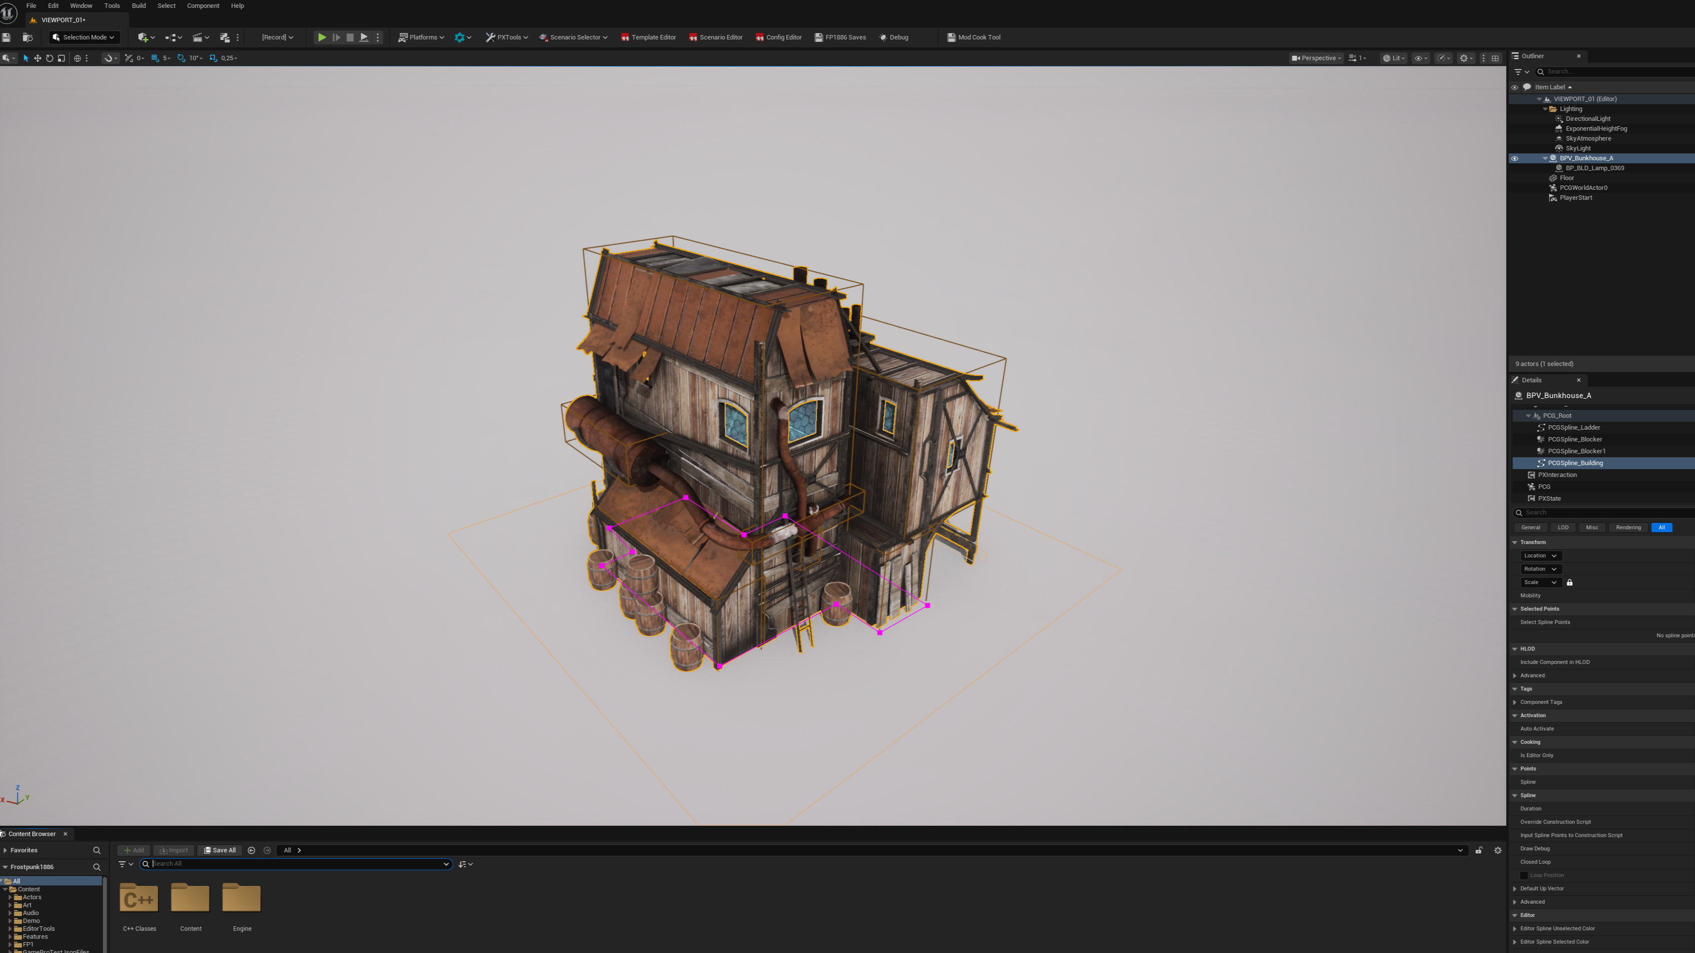Screen dimensions: 1695x953
Task: Open the Scenario Selector dropdown
Action: coord(573,37)
